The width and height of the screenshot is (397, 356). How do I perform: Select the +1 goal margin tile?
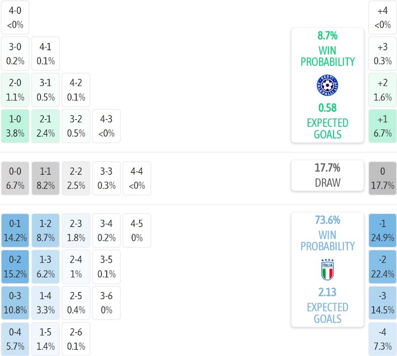click(383, 126)
